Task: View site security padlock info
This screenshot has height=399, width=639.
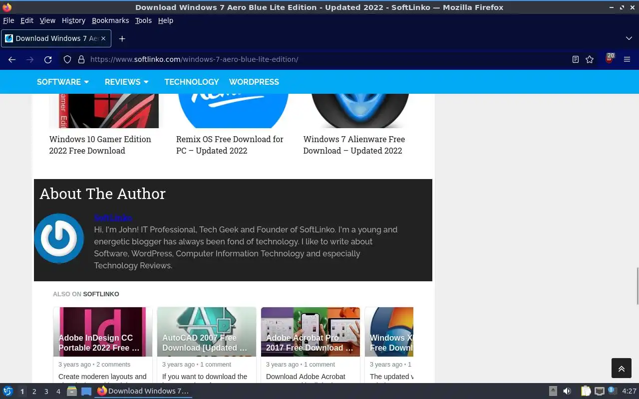Action: (81, 59)
